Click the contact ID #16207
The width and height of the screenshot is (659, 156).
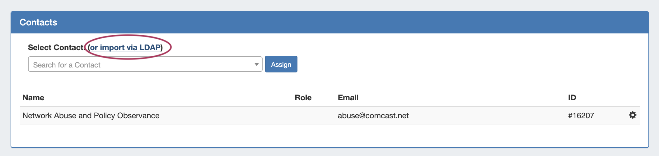581,115
